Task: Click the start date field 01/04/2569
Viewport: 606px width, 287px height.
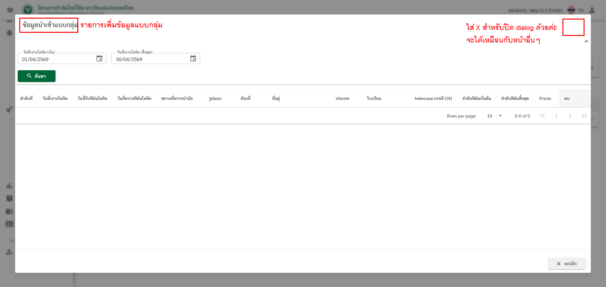Action: 57,59
